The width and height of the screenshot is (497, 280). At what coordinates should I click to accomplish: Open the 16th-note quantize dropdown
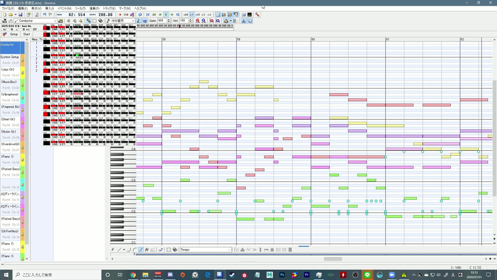(121, 21)
